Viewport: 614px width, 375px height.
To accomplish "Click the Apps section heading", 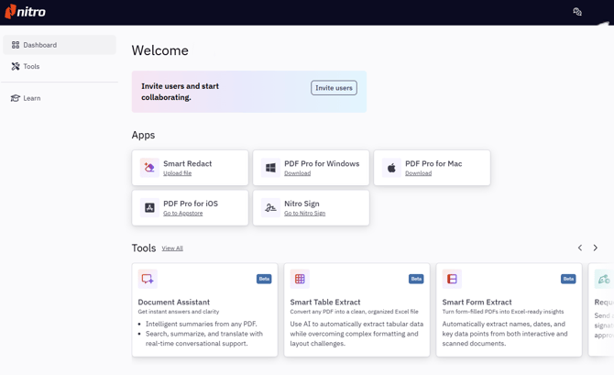I will coord(143,135).
